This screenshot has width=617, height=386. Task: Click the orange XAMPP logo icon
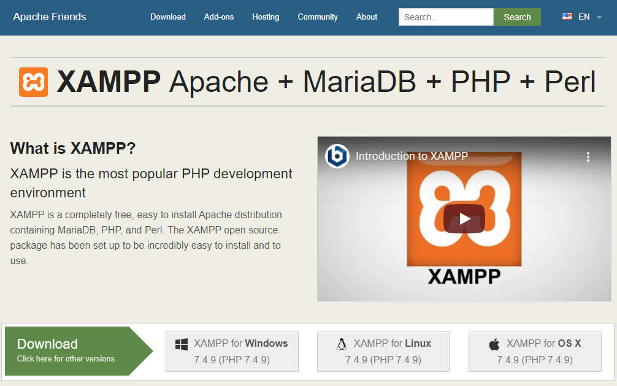(34, 82)
